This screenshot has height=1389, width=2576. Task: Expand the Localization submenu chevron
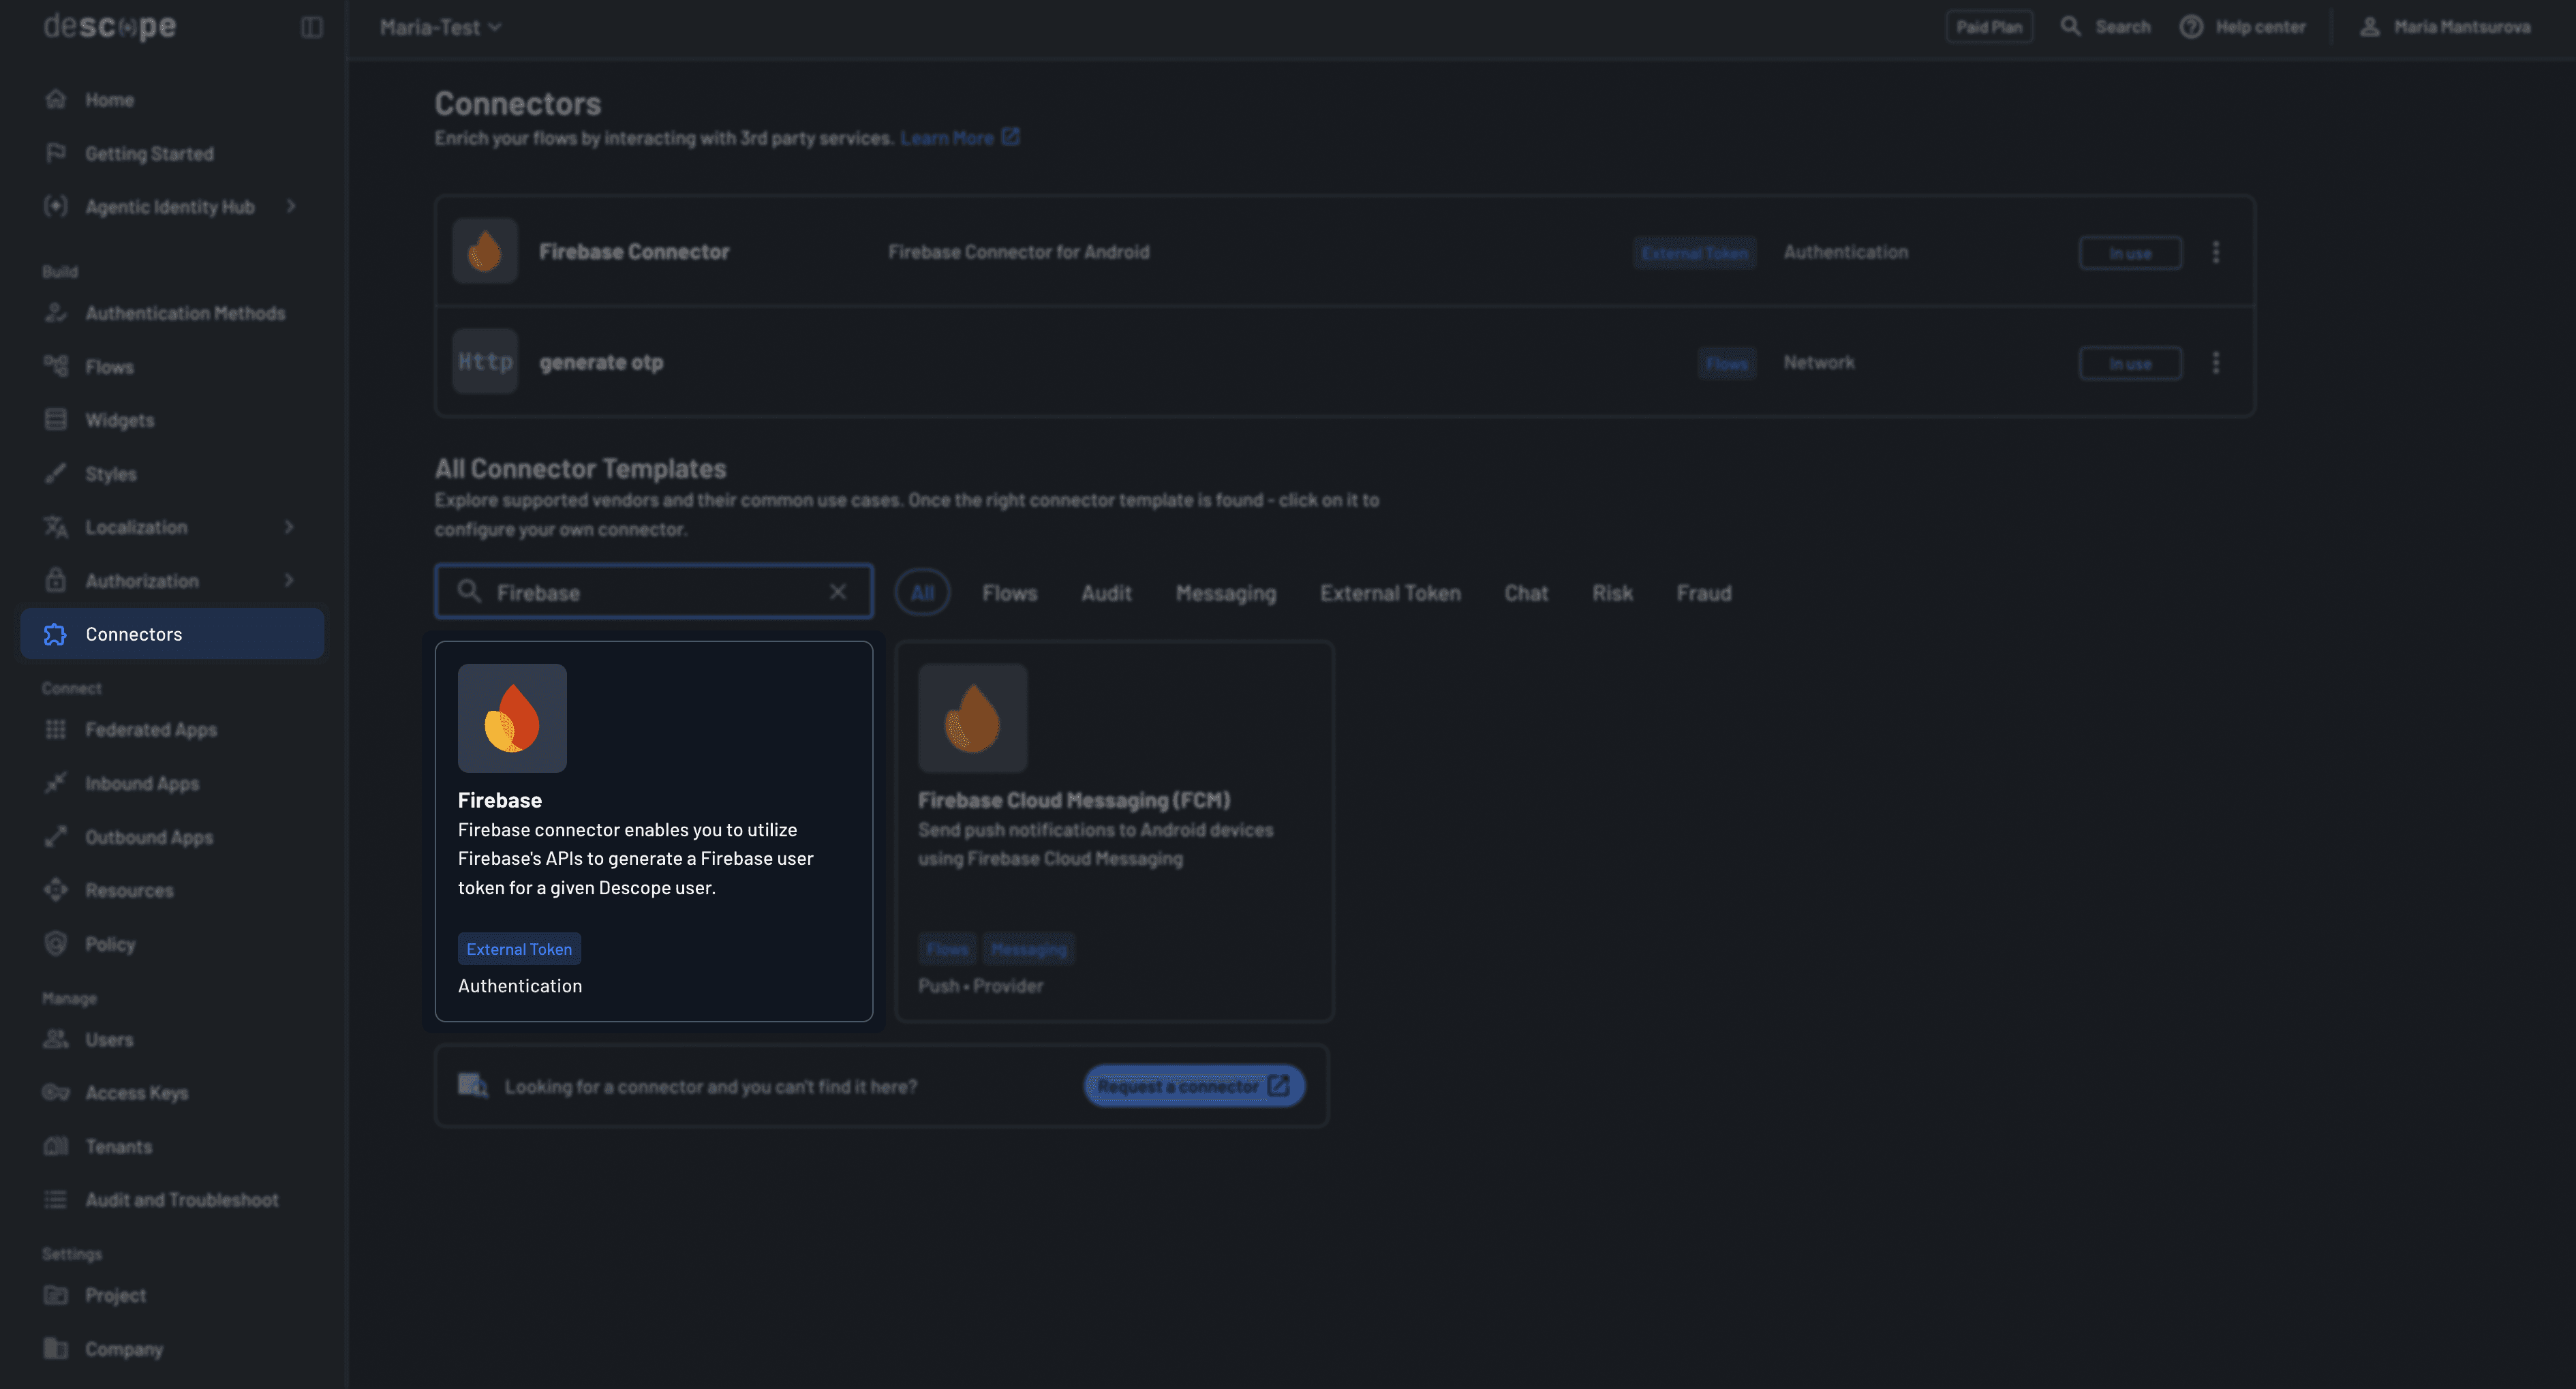(289, 527)
